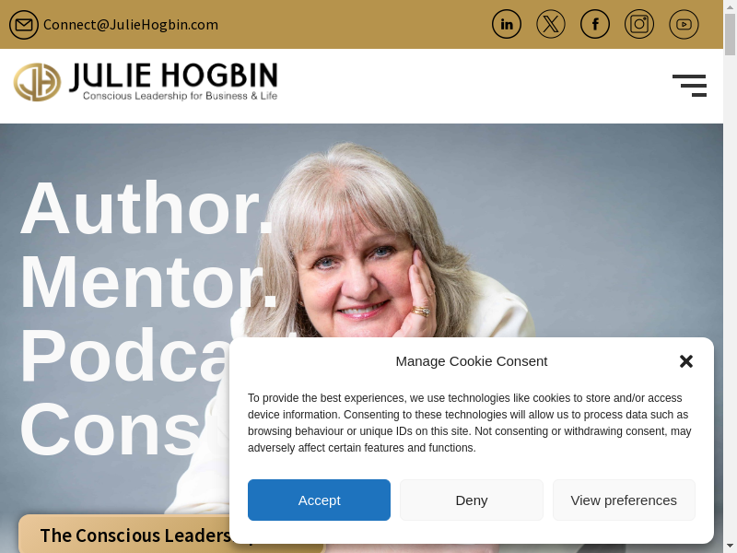Open the X (Twitter) social icon
The image size is (737, 553).
point(550,24)
